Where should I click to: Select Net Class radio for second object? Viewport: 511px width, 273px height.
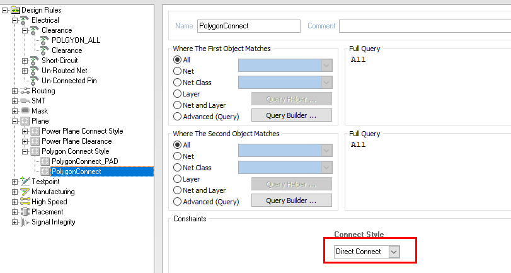pos(178,167)
